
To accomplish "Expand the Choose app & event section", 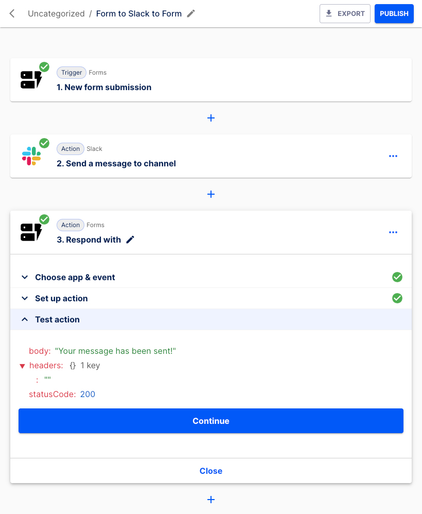I will (x=75, y=277).
